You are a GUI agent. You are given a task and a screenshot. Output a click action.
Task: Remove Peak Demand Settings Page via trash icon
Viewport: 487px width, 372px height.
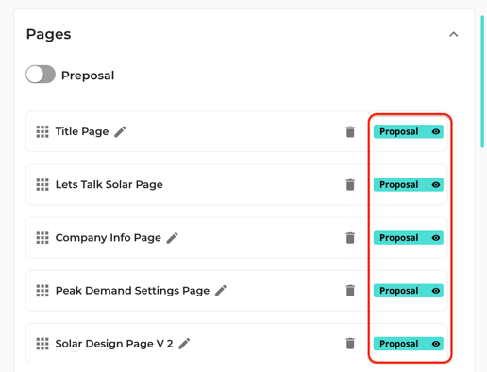click(x=350, y=291)
